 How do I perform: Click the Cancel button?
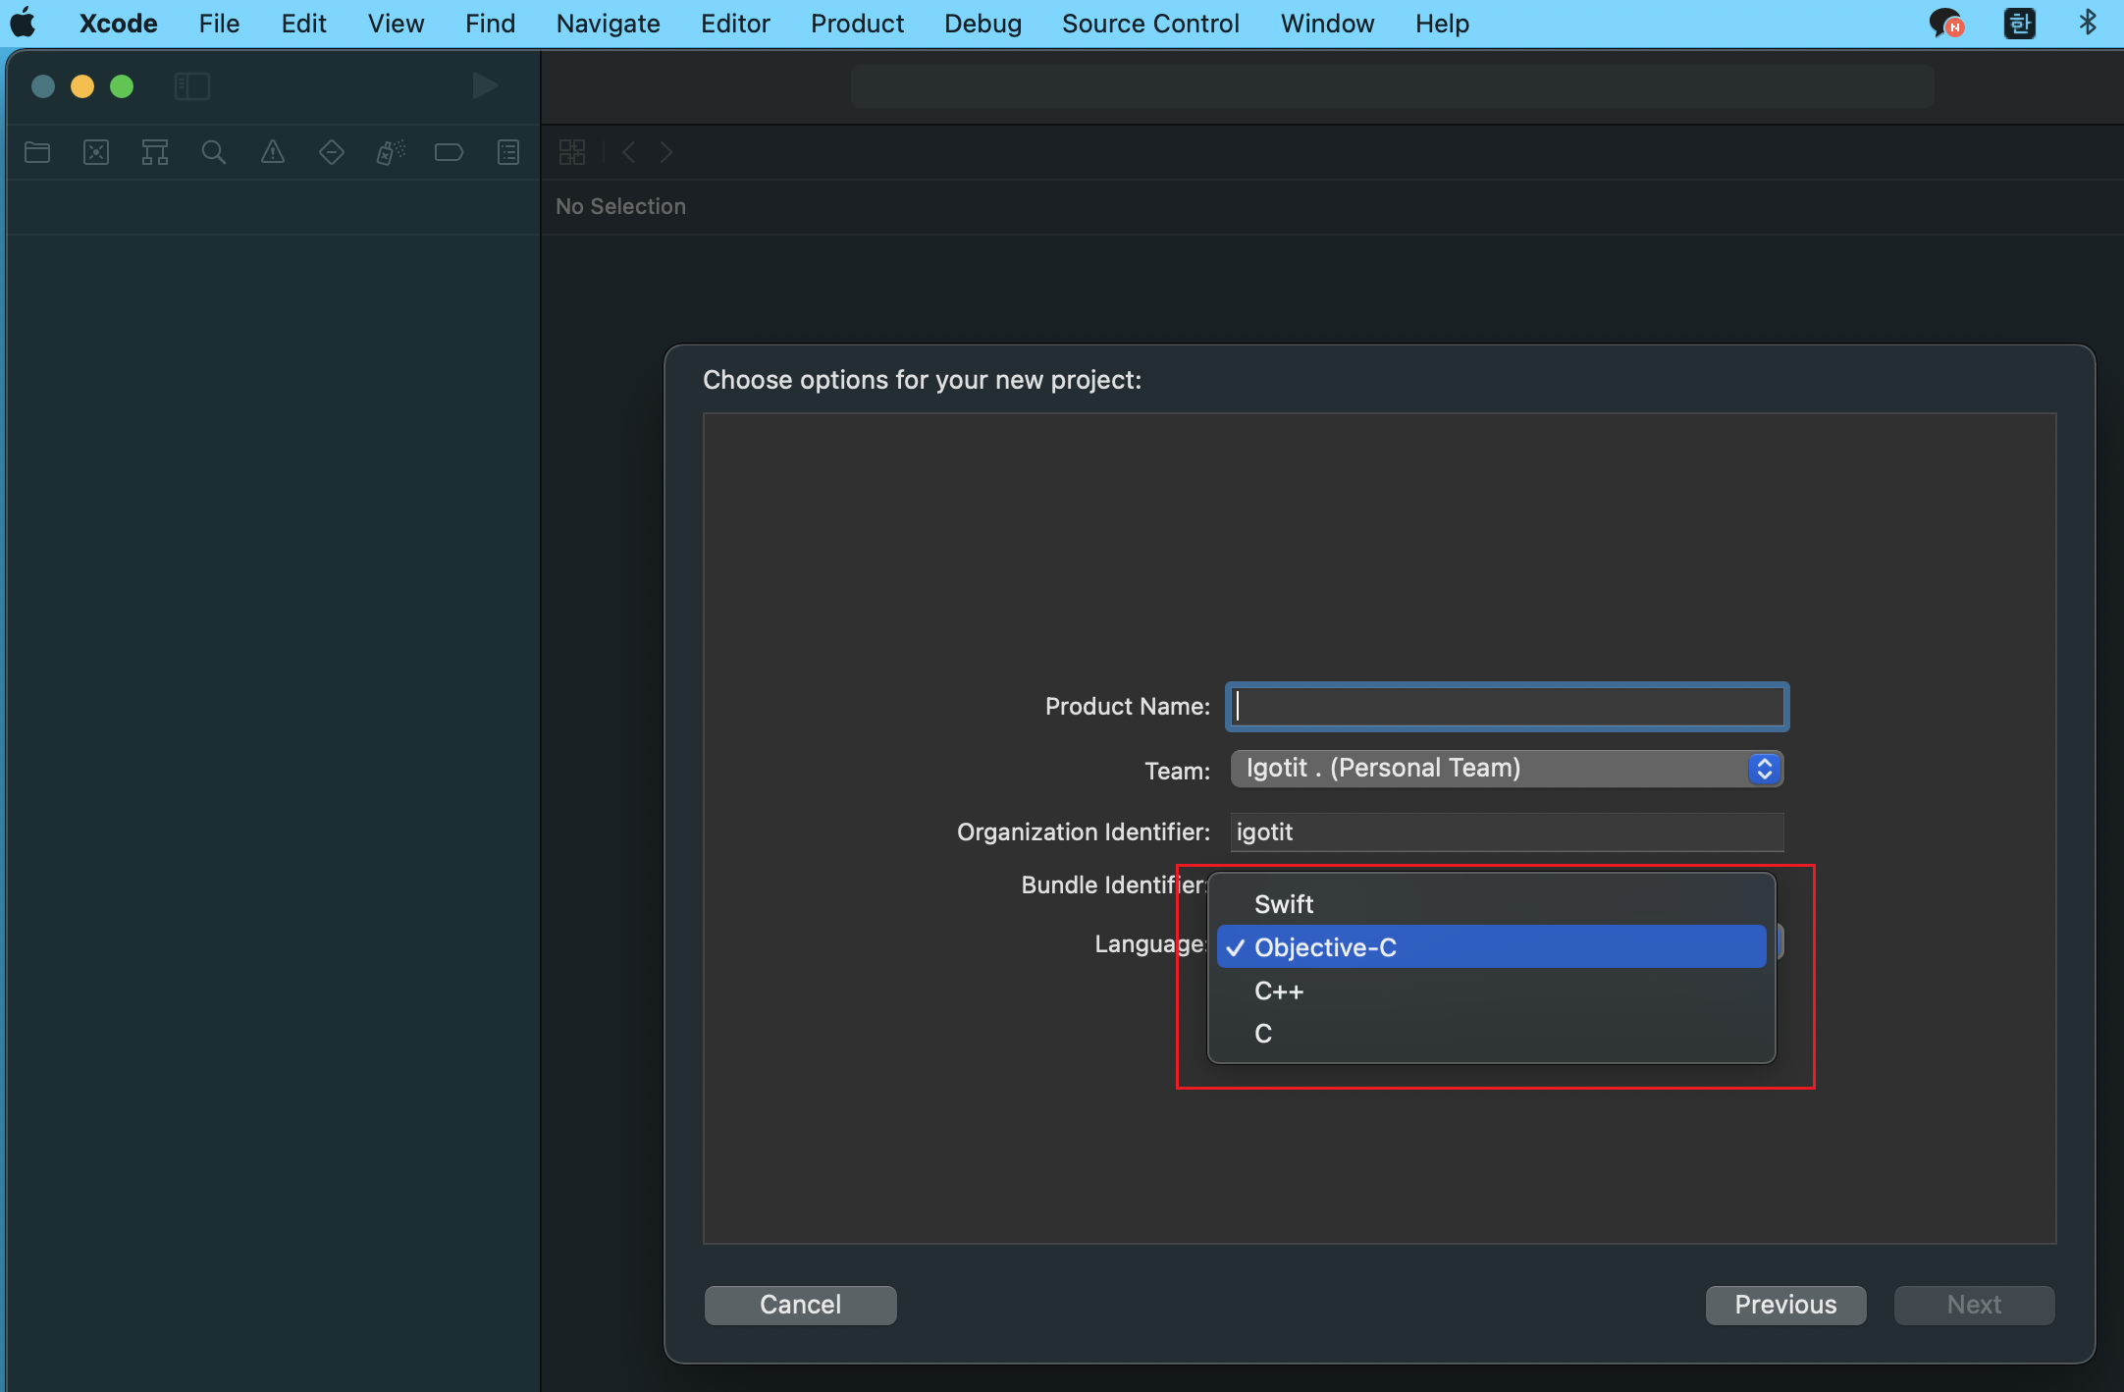point(800,1305)
